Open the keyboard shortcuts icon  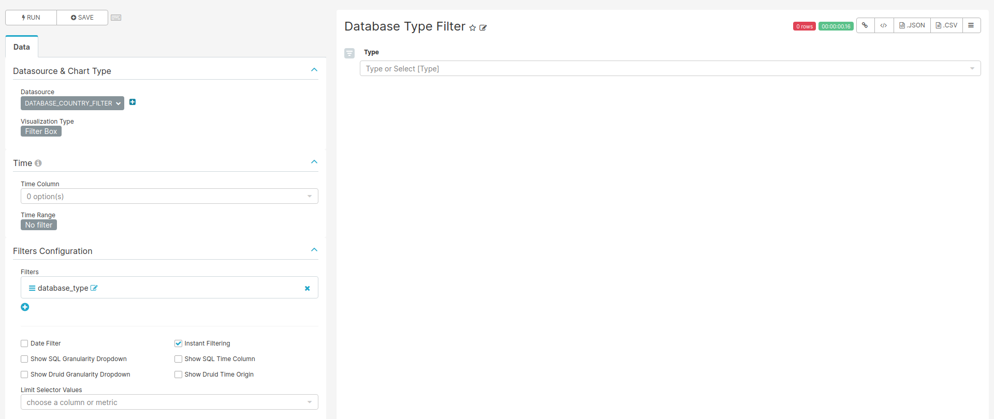[116, 18]
